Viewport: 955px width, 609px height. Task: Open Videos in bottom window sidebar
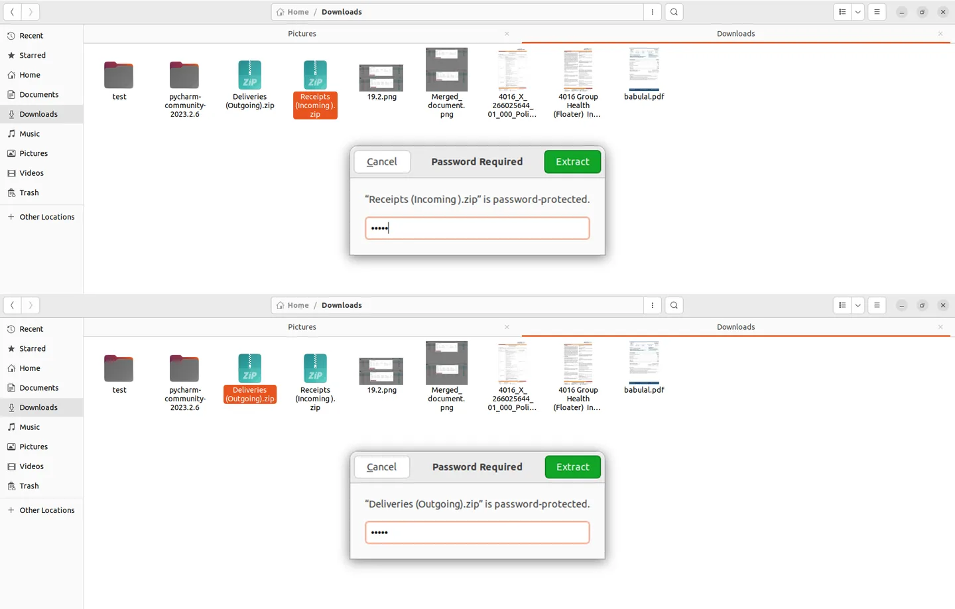[x=41, y=466]
